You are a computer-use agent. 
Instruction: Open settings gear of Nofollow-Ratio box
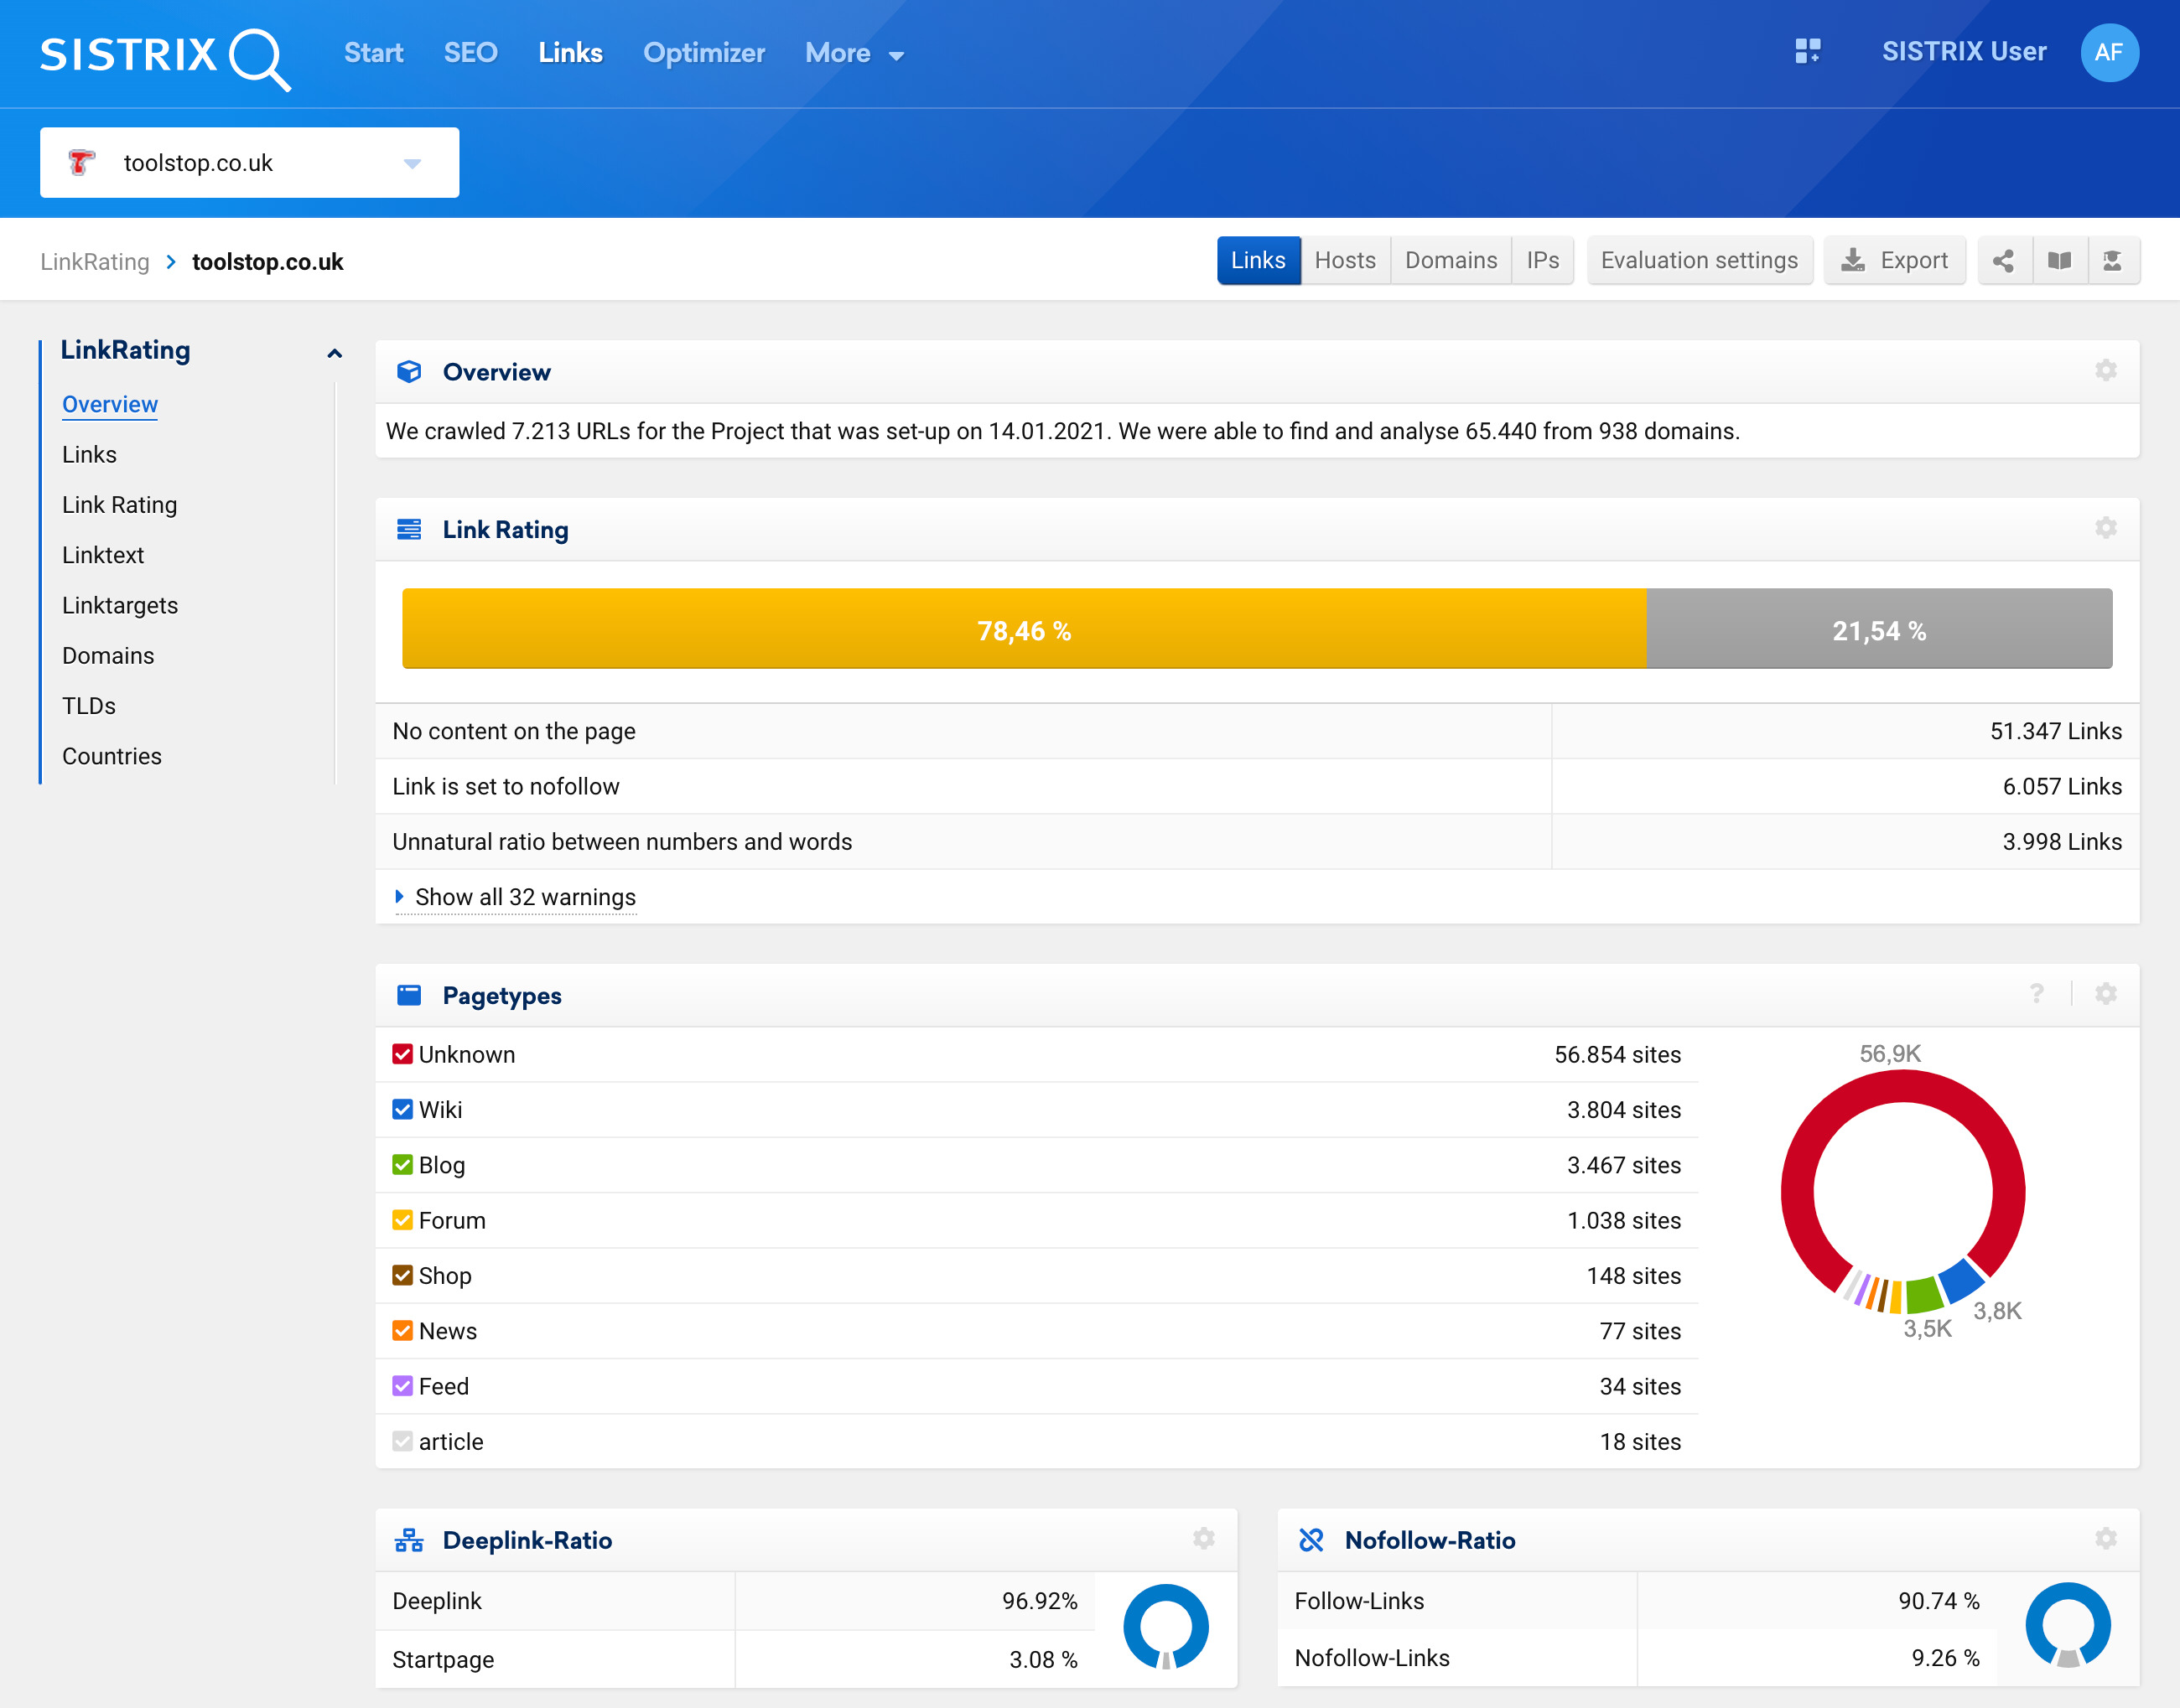click(x=2105, y=1539)
